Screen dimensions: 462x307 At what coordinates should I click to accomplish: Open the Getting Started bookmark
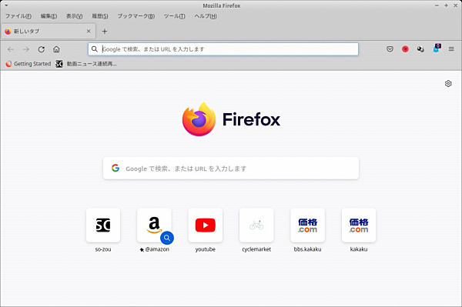28,64
